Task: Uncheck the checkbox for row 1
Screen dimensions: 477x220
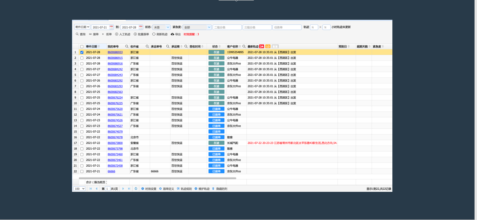Action: (x=82, y=52)
